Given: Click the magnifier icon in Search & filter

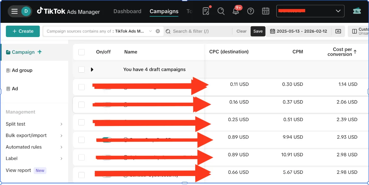Looking at the screenshot, I should (x=168, y=32).
